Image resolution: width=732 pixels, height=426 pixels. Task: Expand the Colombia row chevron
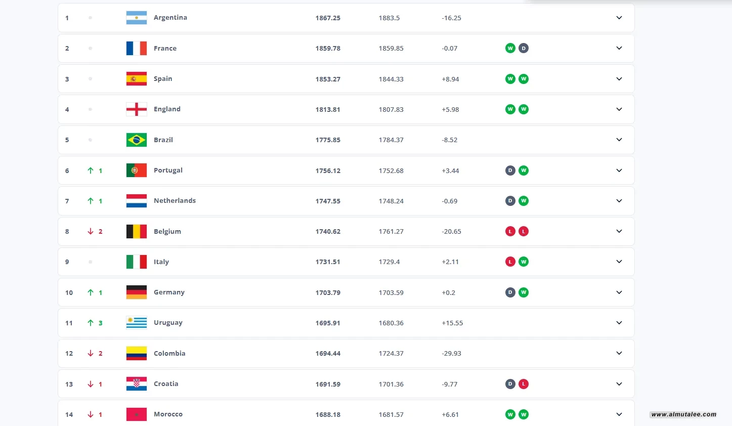(x=619, y=353)
